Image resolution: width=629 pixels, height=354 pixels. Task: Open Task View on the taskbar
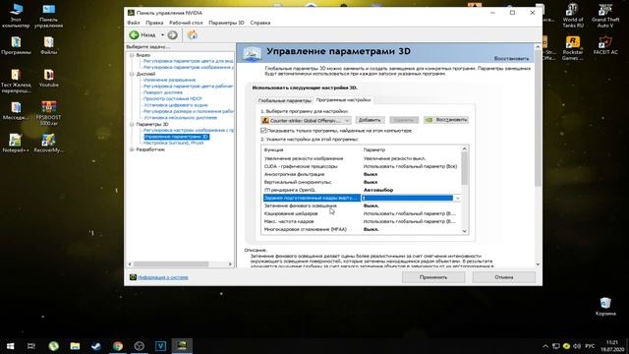(31, 345)
